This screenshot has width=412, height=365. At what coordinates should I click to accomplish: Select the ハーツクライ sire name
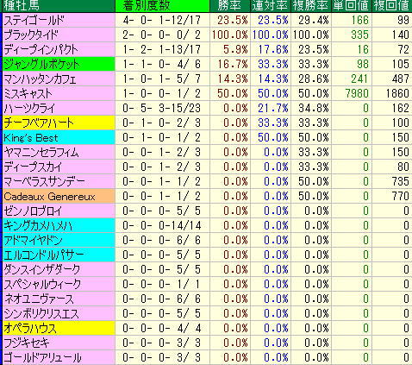29,108
